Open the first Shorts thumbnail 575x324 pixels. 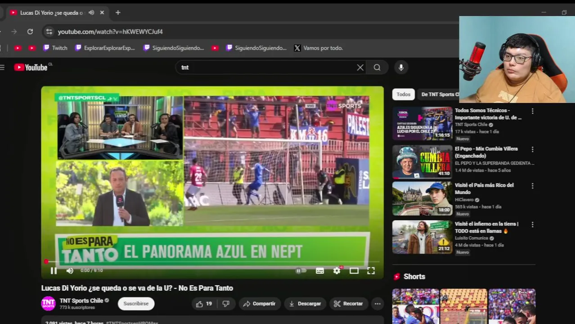pyautogui.click(x=415, y=306)
